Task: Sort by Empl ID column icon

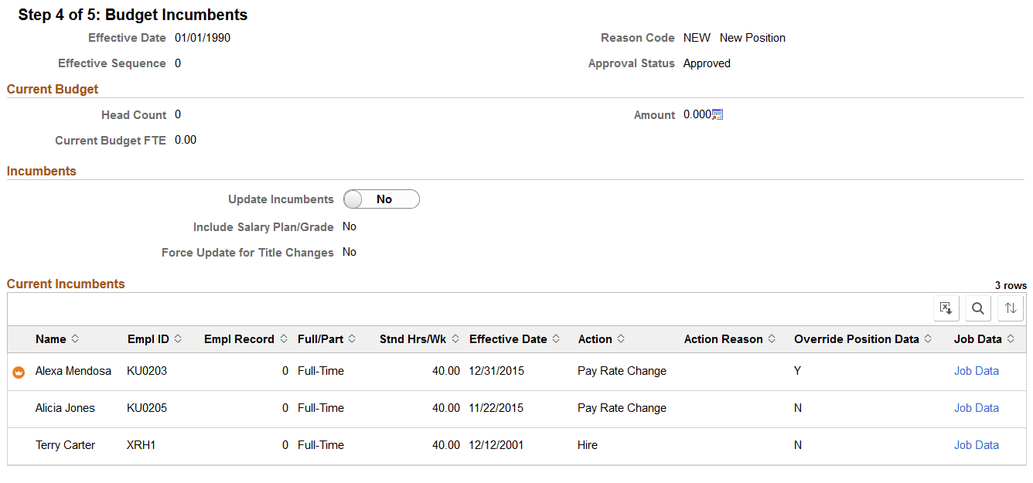Action: pyautogui.click(x=178, y=339)
